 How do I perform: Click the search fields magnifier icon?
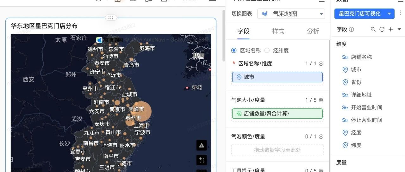pos(373,29)
